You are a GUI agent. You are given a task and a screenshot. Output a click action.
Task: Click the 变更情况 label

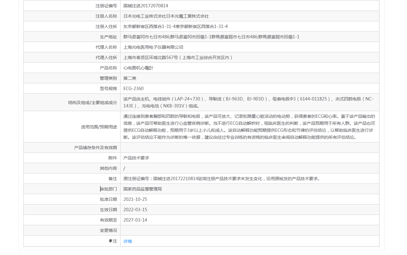tap(108, 230)
